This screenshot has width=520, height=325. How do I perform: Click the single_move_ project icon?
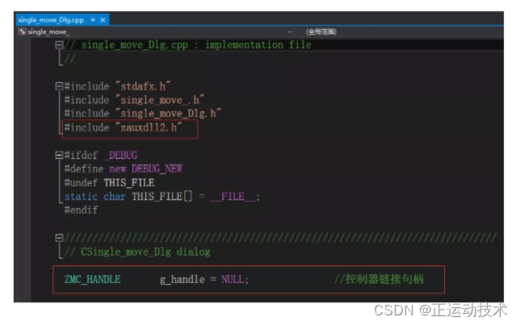(23, 31)
